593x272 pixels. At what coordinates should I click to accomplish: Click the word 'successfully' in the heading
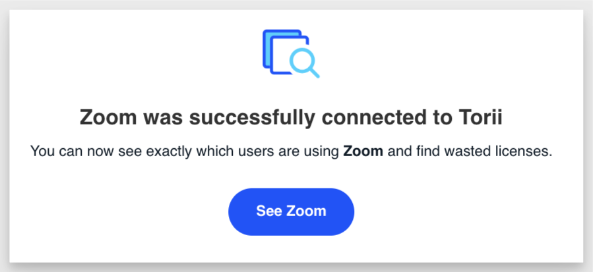(252, 119)
